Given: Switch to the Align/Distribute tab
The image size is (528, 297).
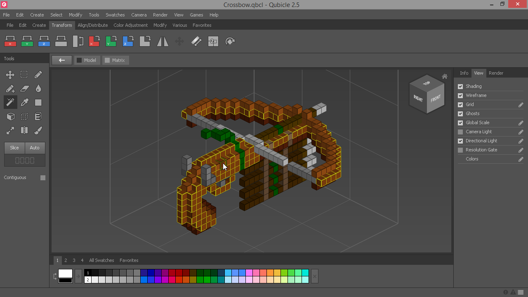Looking at the screenshot, I should click(92, 25).
